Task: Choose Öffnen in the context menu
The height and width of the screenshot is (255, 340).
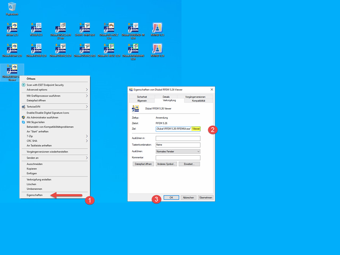Action: coord(55,79)
